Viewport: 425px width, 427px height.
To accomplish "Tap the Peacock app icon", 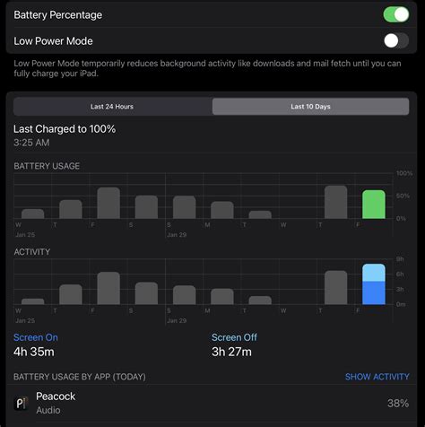I will [x=21, y=403].
